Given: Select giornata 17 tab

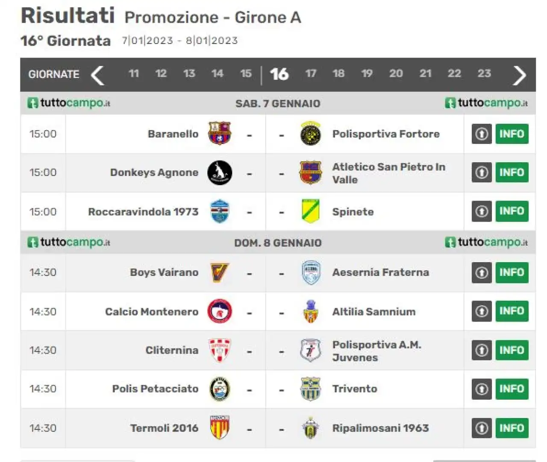Looking at the screenshot, I should (x=311, y=73).
